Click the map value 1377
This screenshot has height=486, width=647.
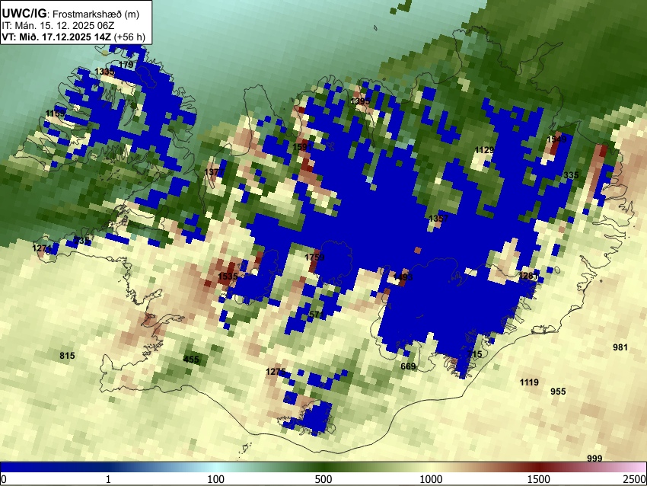click(215, 171)
